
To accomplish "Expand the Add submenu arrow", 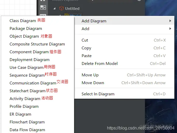I will point(170,29).
